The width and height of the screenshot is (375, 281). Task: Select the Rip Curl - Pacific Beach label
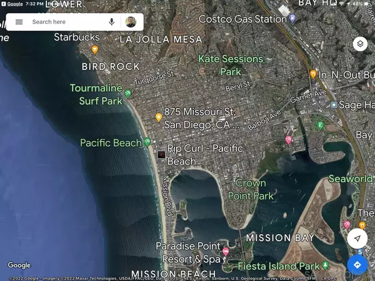tap(205, 155)
